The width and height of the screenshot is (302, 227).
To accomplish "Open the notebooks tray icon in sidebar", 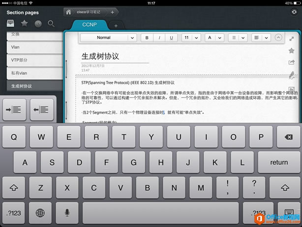I will pyautogui.click(x=10, y=23).
